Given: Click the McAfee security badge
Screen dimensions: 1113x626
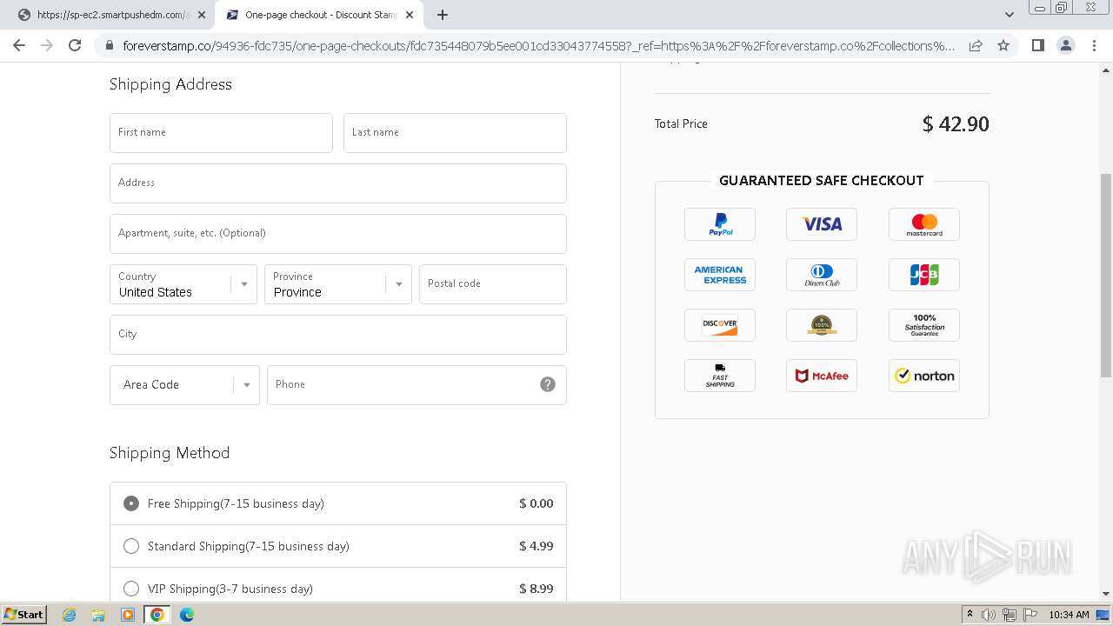Looking at the screenshot, I should click(x=822, y=376).
